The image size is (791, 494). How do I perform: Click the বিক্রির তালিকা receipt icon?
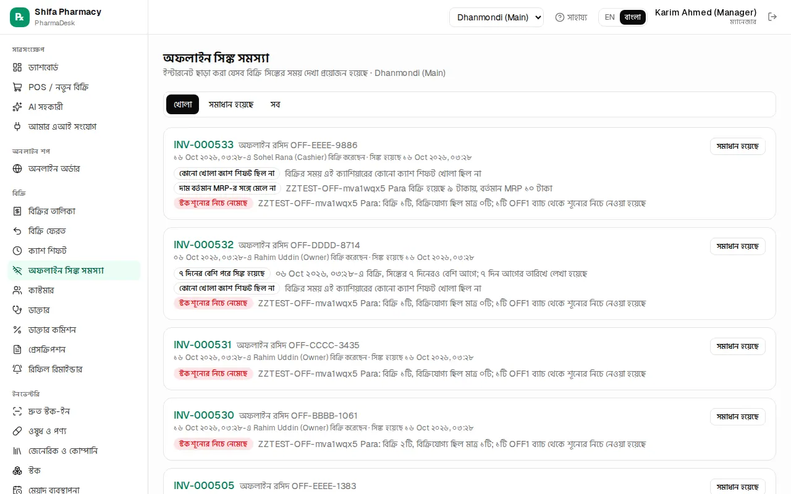(17, 211)
